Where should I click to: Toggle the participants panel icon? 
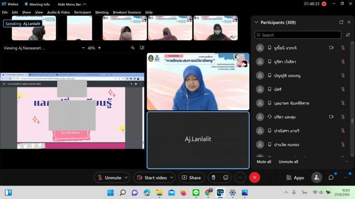click(x=316, y=178)
